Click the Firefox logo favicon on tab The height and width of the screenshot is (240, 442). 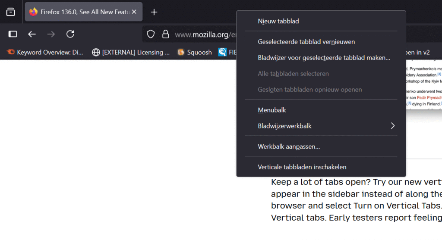click(x=33, y=12)
